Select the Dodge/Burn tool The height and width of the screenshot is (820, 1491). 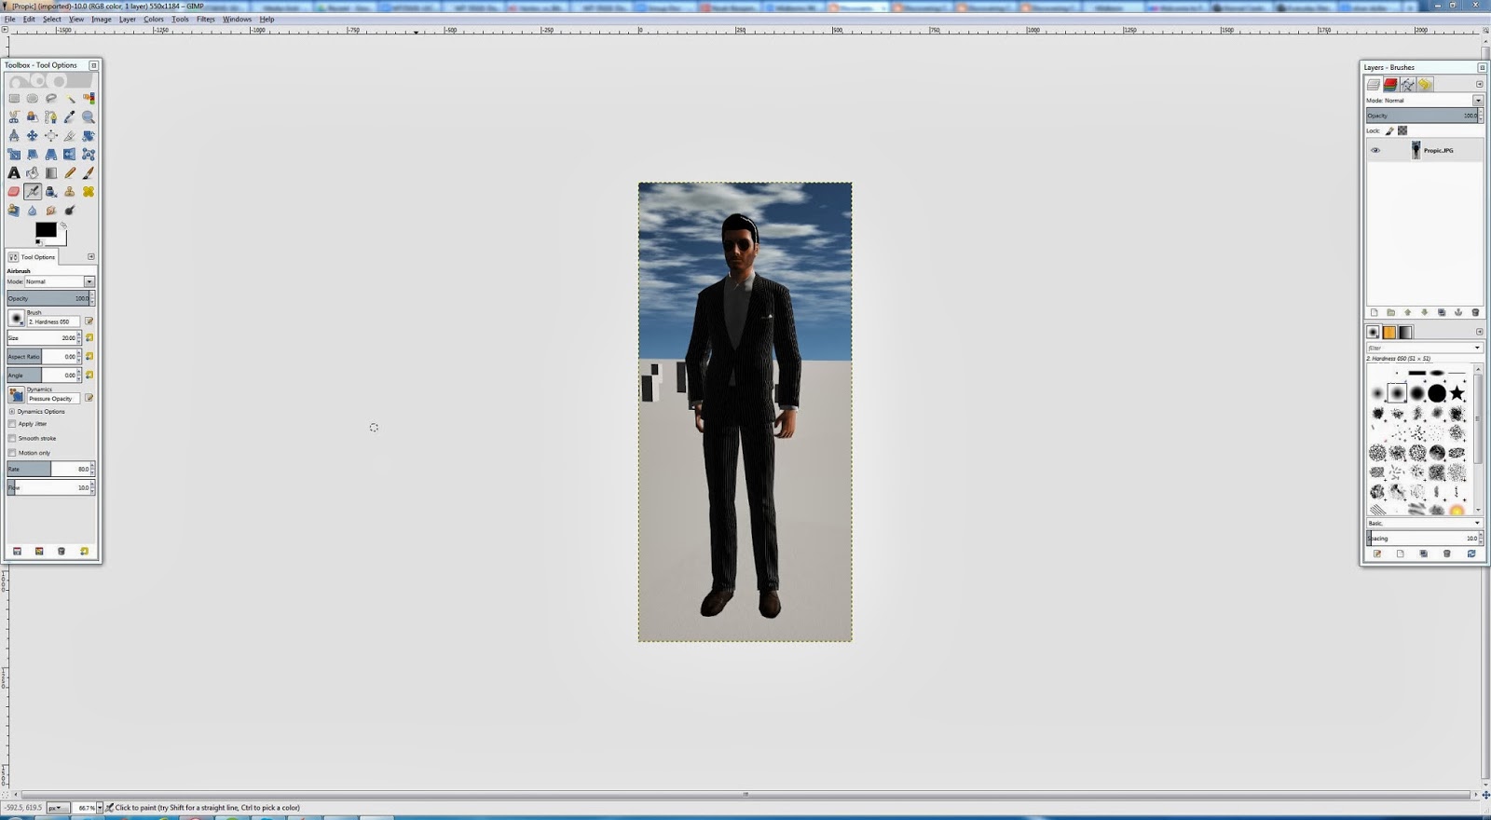tap(70, 211)
